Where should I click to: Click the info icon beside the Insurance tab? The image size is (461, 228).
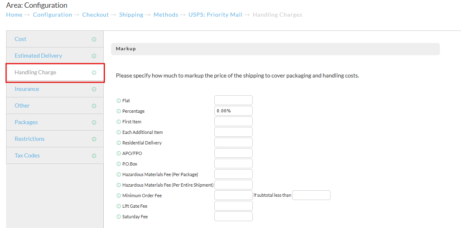(x=94, y=89)
